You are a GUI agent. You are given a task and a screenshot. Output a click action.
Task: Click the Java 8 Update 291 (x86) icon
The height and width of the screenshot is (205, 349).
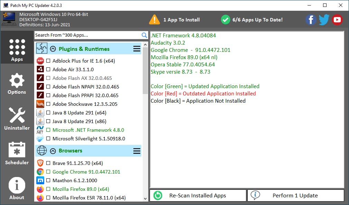coord(40,121)
